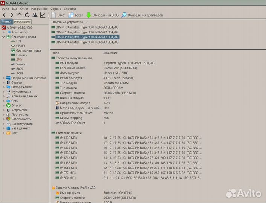Click the Отчёт report toolbar button
This screenshot has height=203, width=266.
58,15
